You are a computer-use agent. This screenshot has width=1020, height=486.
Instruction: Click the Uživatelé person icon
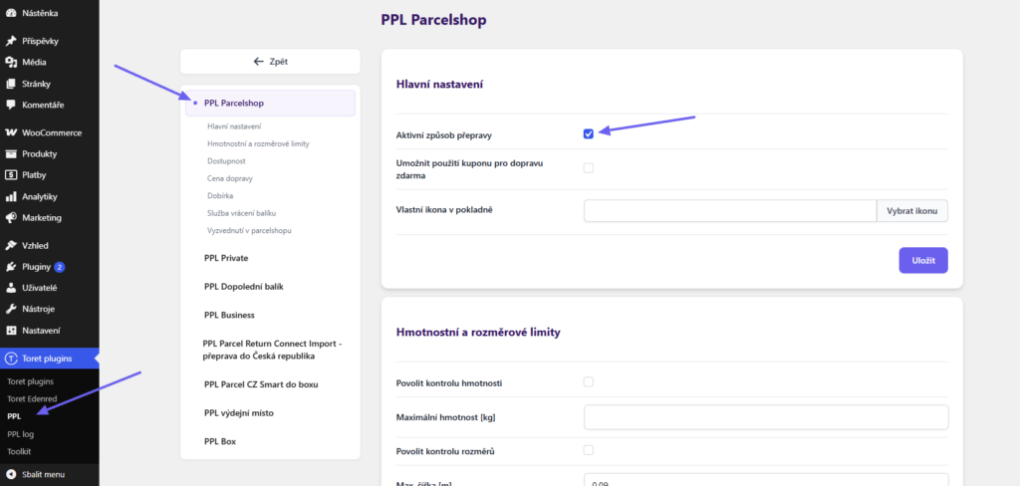pos(10,288)
